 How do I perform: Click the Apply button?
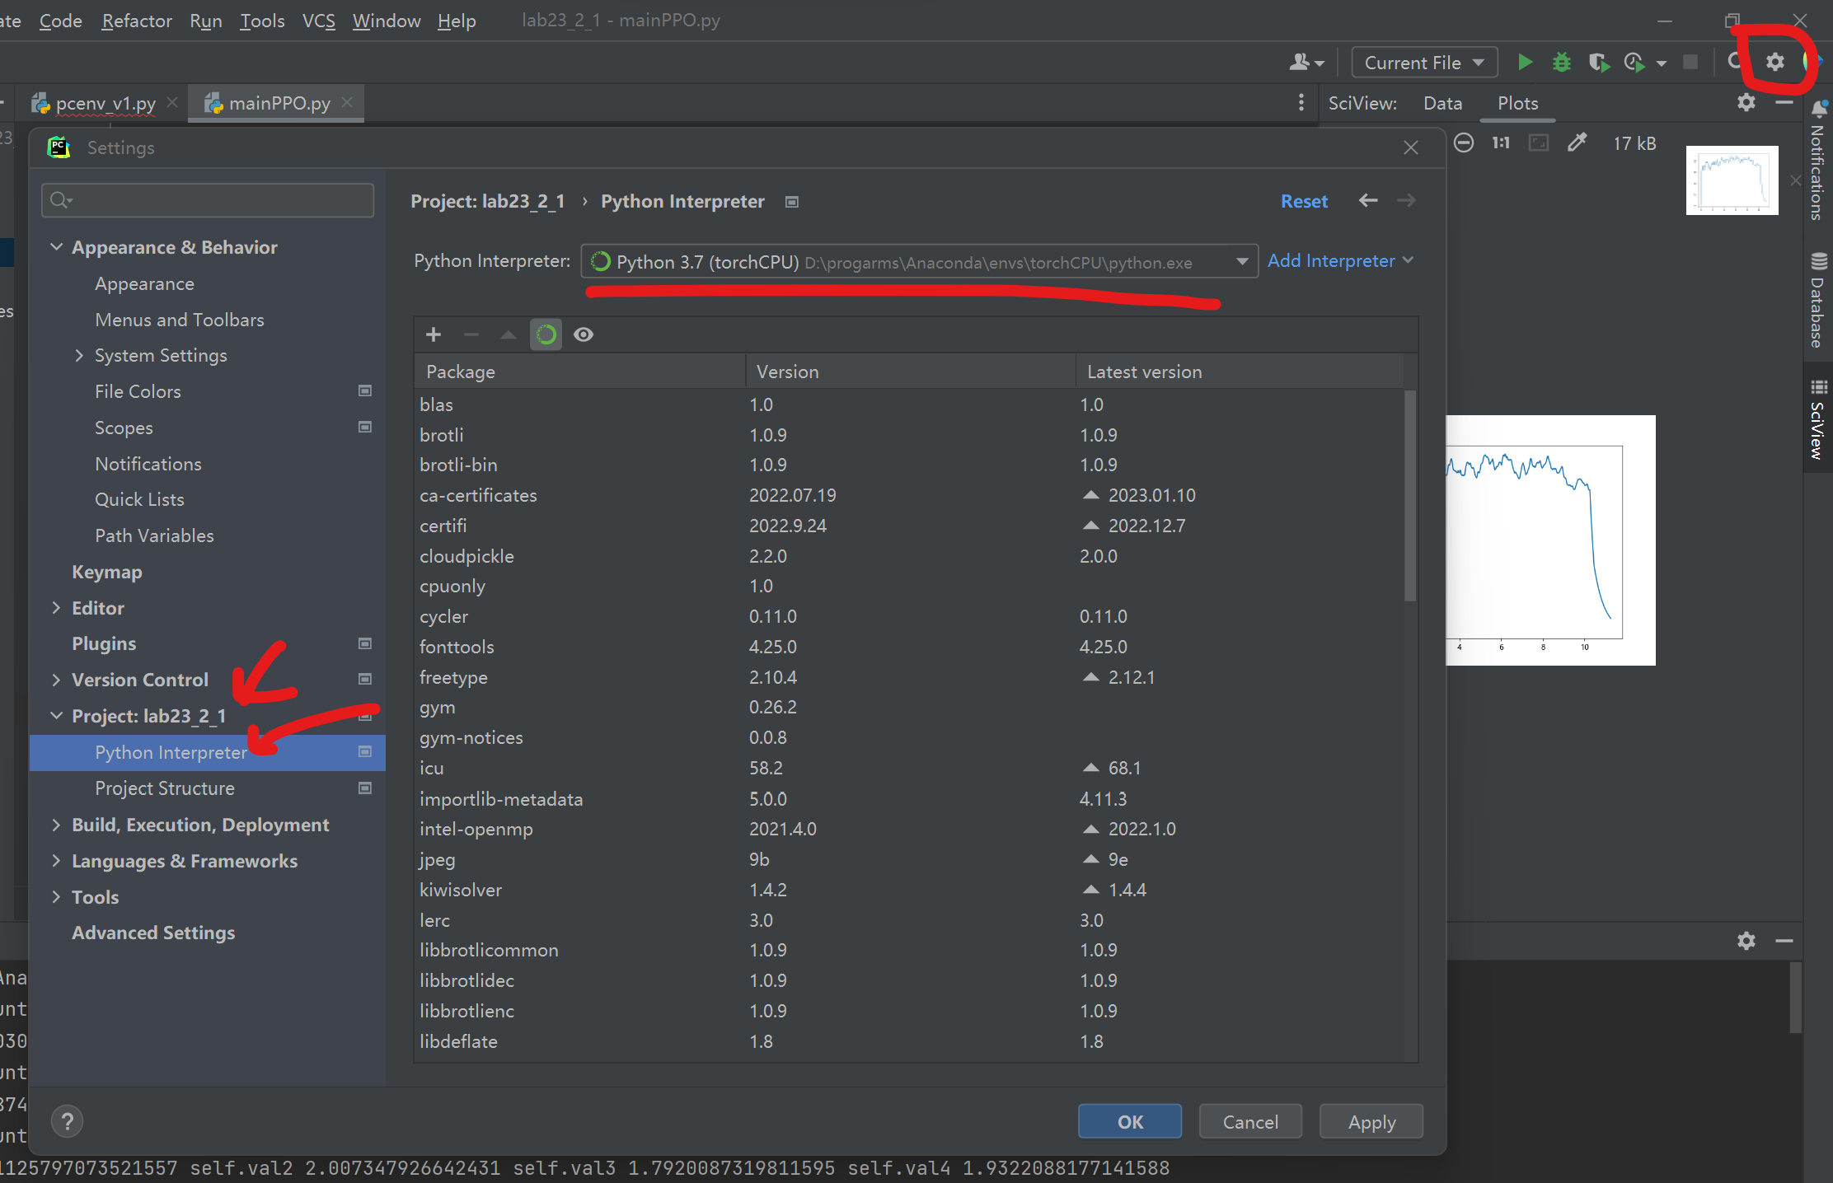pos(1371,1122)
